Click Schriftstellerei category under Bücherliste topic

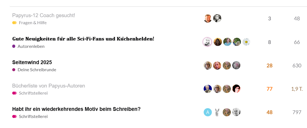pos(33,93)
